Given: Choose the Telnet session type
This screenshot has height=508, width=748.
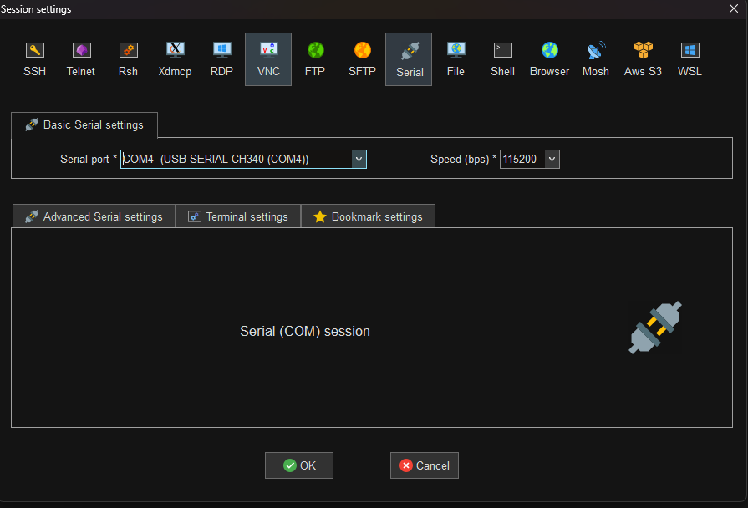Looking at the screenshot, I should click(80, 59).
